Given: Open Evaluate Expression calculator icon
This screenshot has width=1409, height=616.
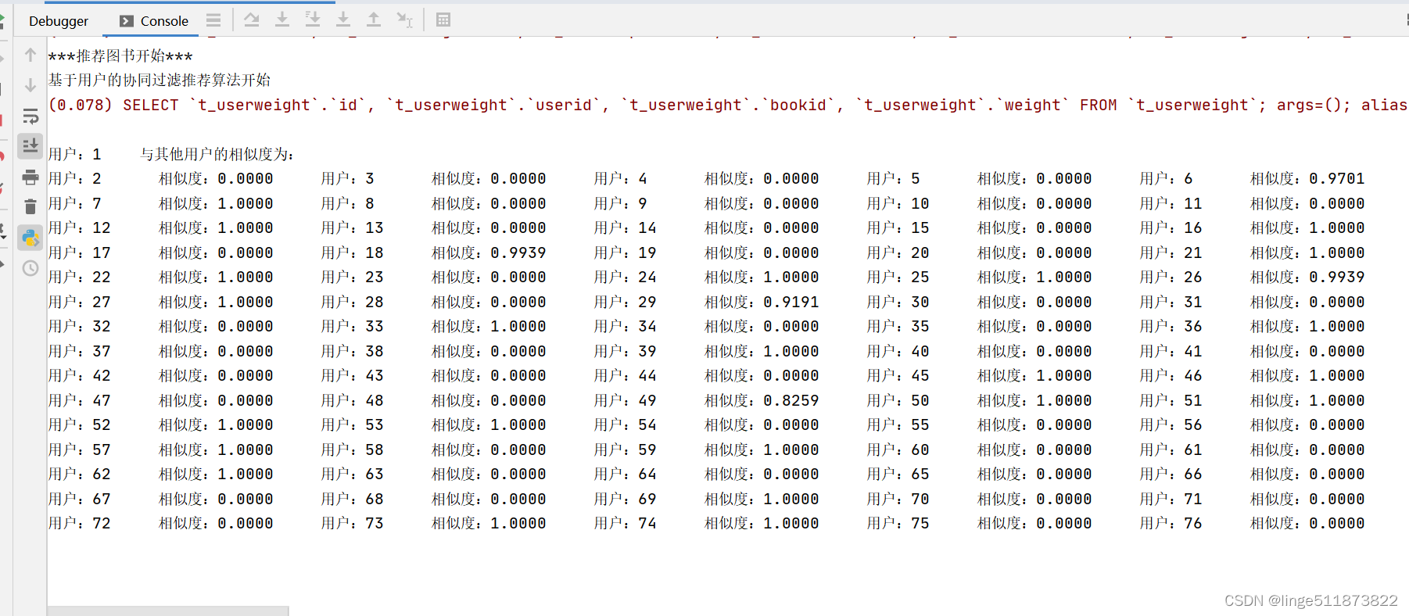Looking at the screenshot, I should tap(443, 20).
